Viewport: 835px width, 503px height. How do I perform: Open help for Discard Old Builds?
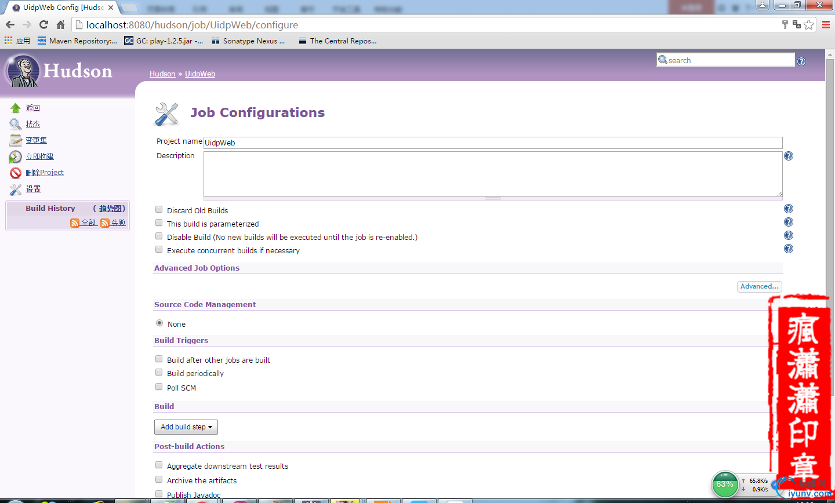789,209
